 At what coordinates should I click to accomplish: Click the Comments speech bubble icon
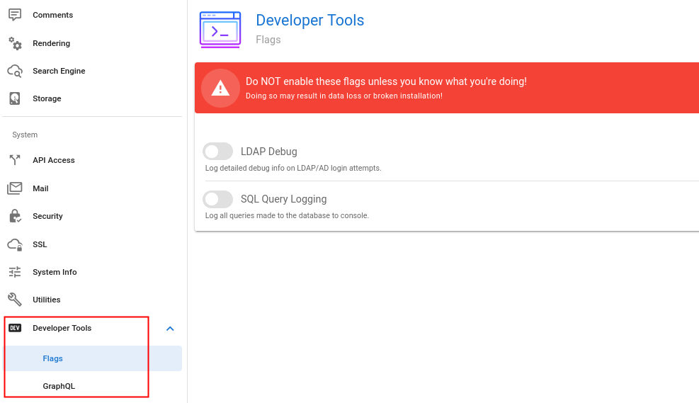pyautogui.click(x=15, y=15)
